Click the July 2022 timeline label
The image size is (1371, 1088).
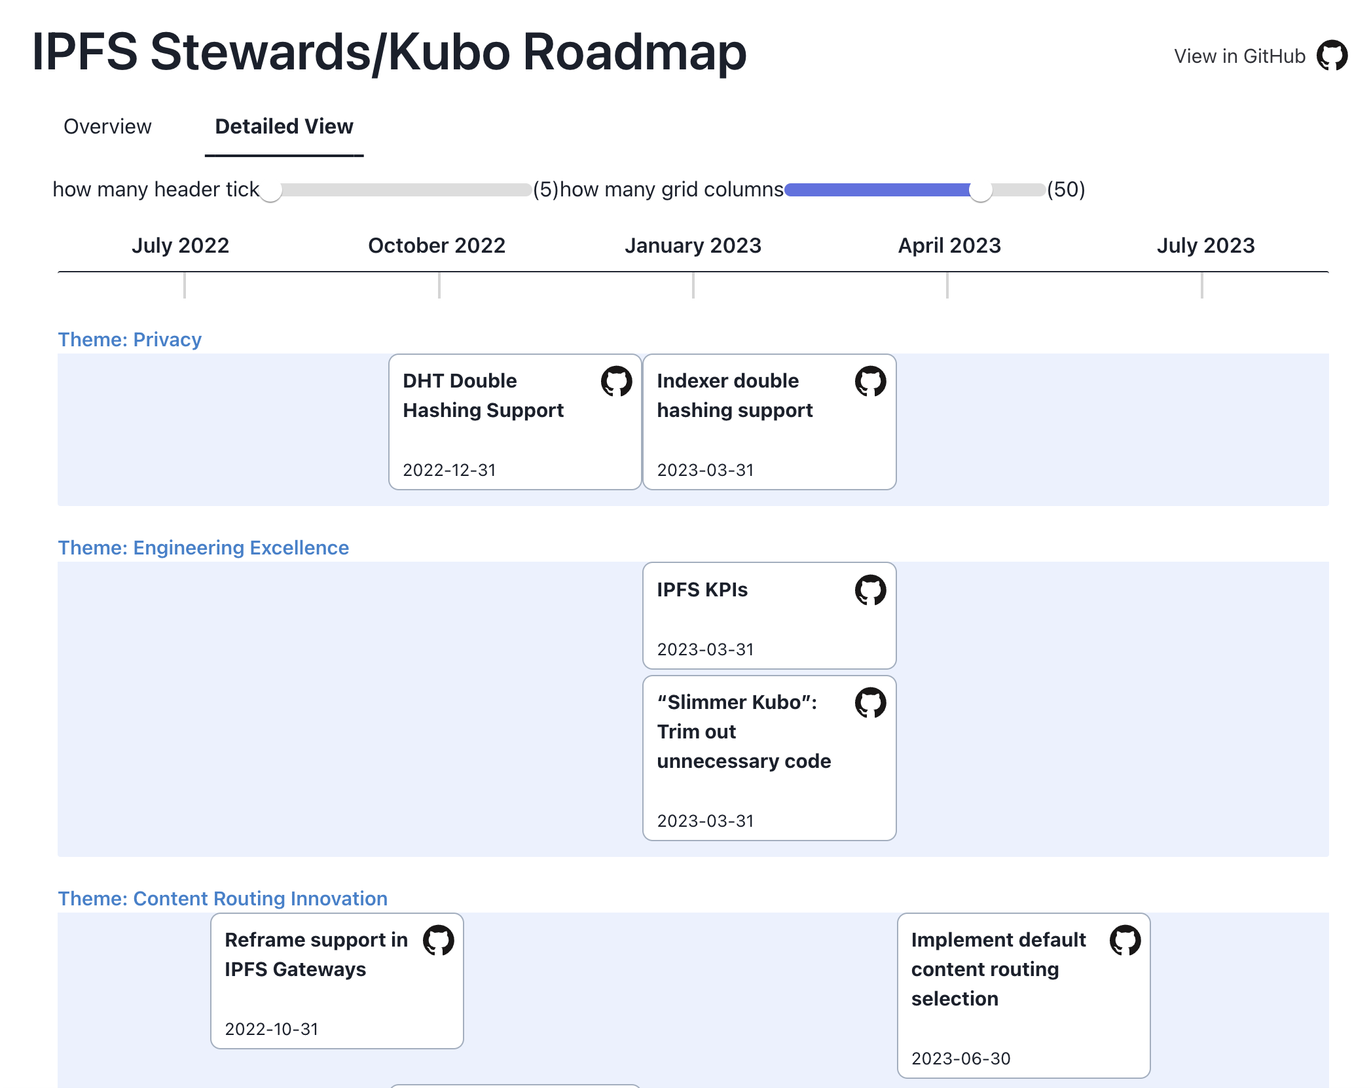(181, 245)
